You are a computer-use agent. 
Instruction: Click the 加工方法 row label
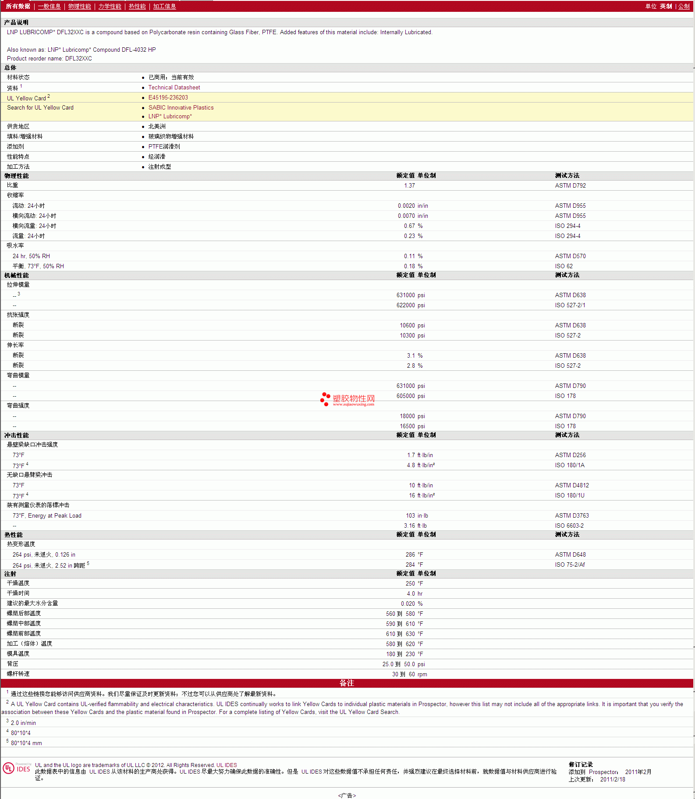point(18,167)
